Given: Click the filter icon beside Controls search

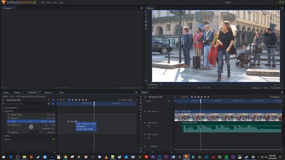Looking at the screenshot, I should 3,104.
